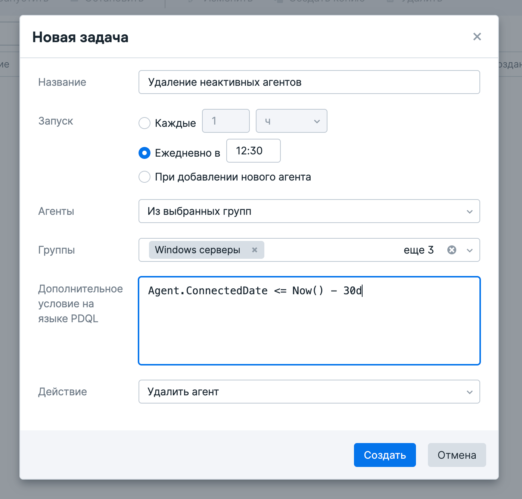Click the Создать button
The height and width of the screenshot is (499, 522).
pos(385,455)
